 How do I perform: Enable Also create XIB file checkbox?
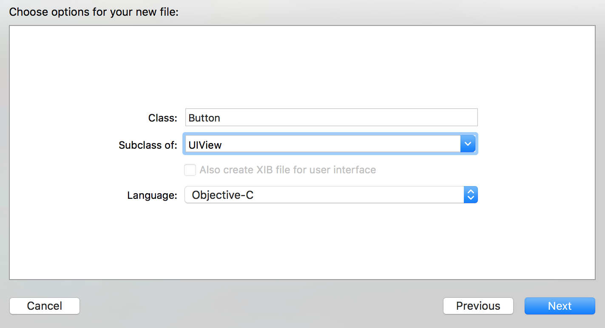pyautogui.click(x=190, y=170)
